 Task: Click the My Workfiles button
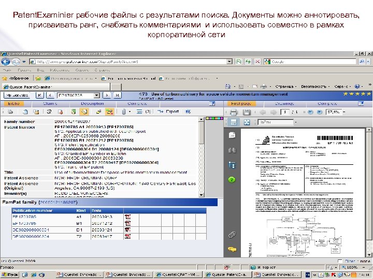tap(17, 96)
